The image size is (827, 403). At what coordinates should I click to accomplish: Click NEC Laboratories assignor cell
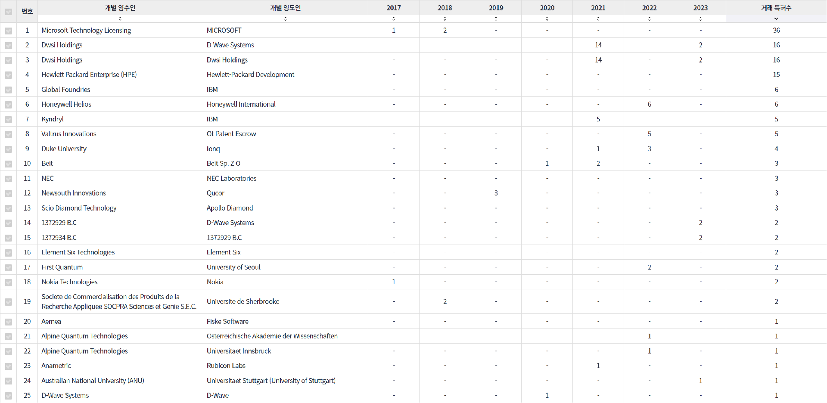coord(231,178)
